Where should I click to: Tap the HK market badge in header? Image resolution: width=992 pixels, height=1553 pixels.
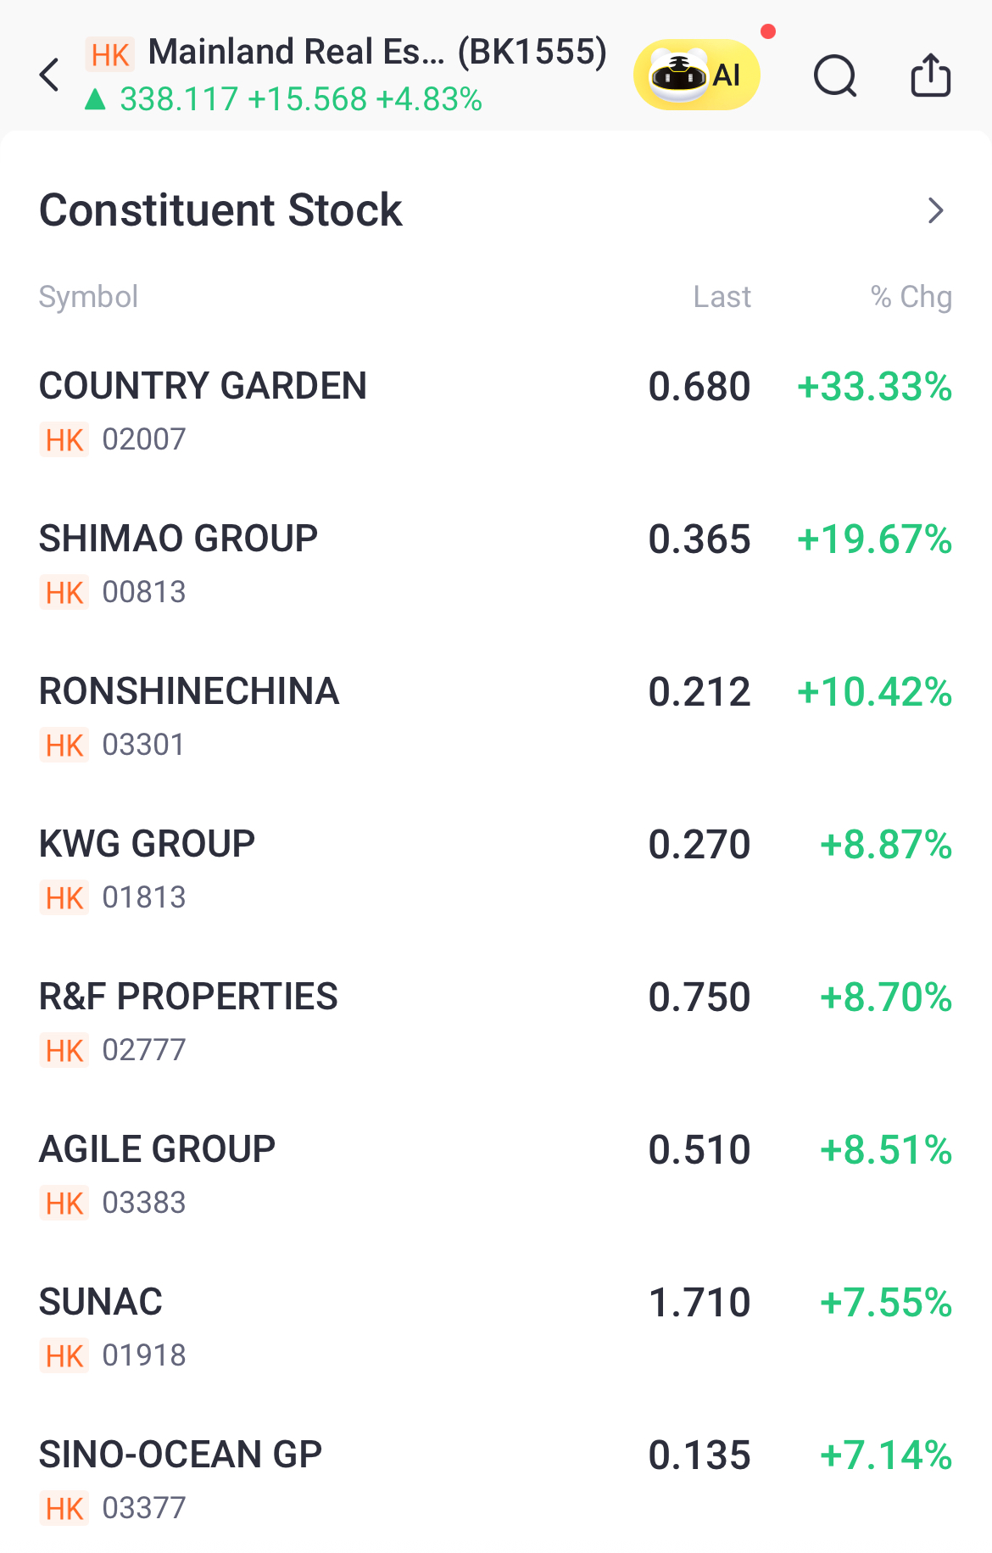(110, 55)
